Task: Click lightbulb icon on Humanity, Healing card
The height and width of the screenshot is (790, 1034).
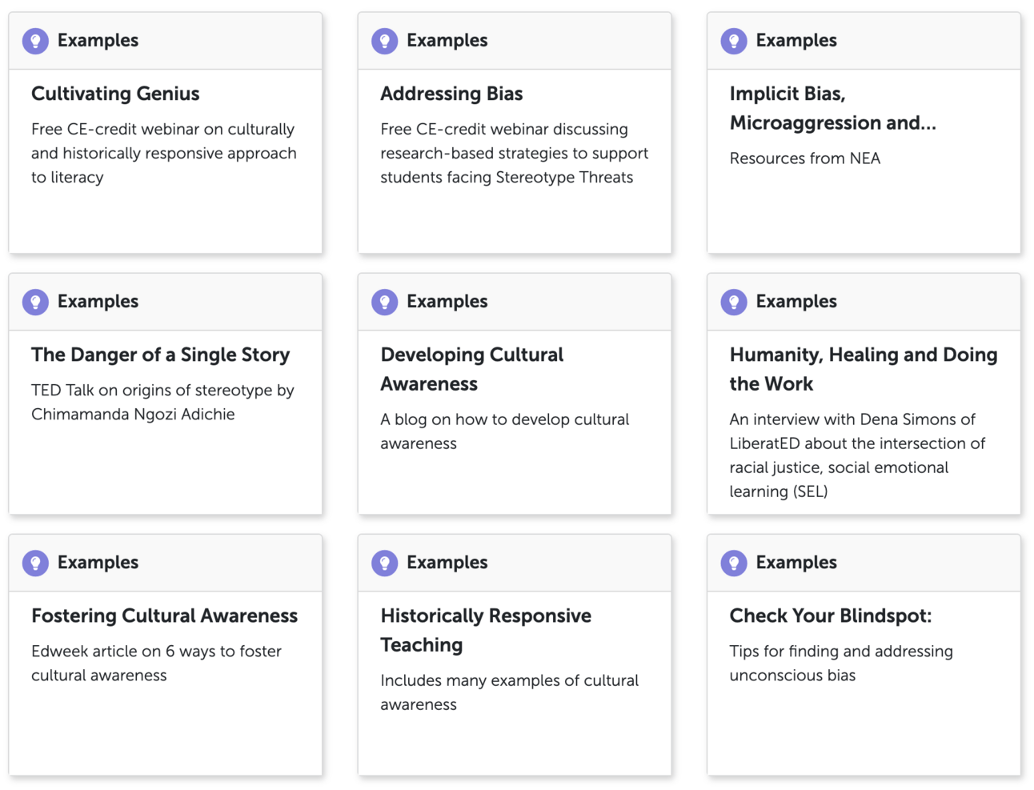Action: click(x=734, y=302)
